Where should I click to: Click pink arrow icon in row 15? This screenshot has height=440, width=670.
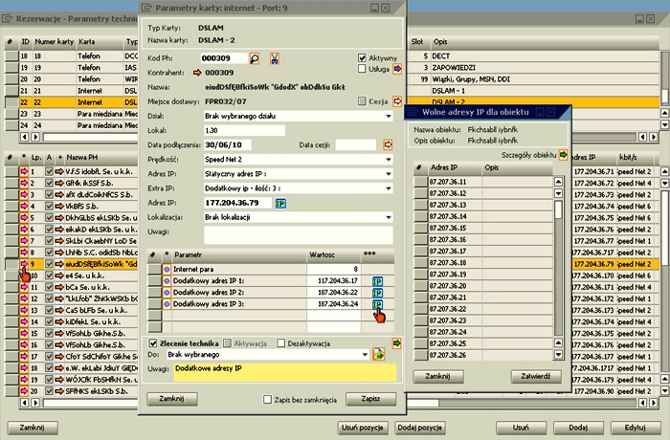[24, 333]
